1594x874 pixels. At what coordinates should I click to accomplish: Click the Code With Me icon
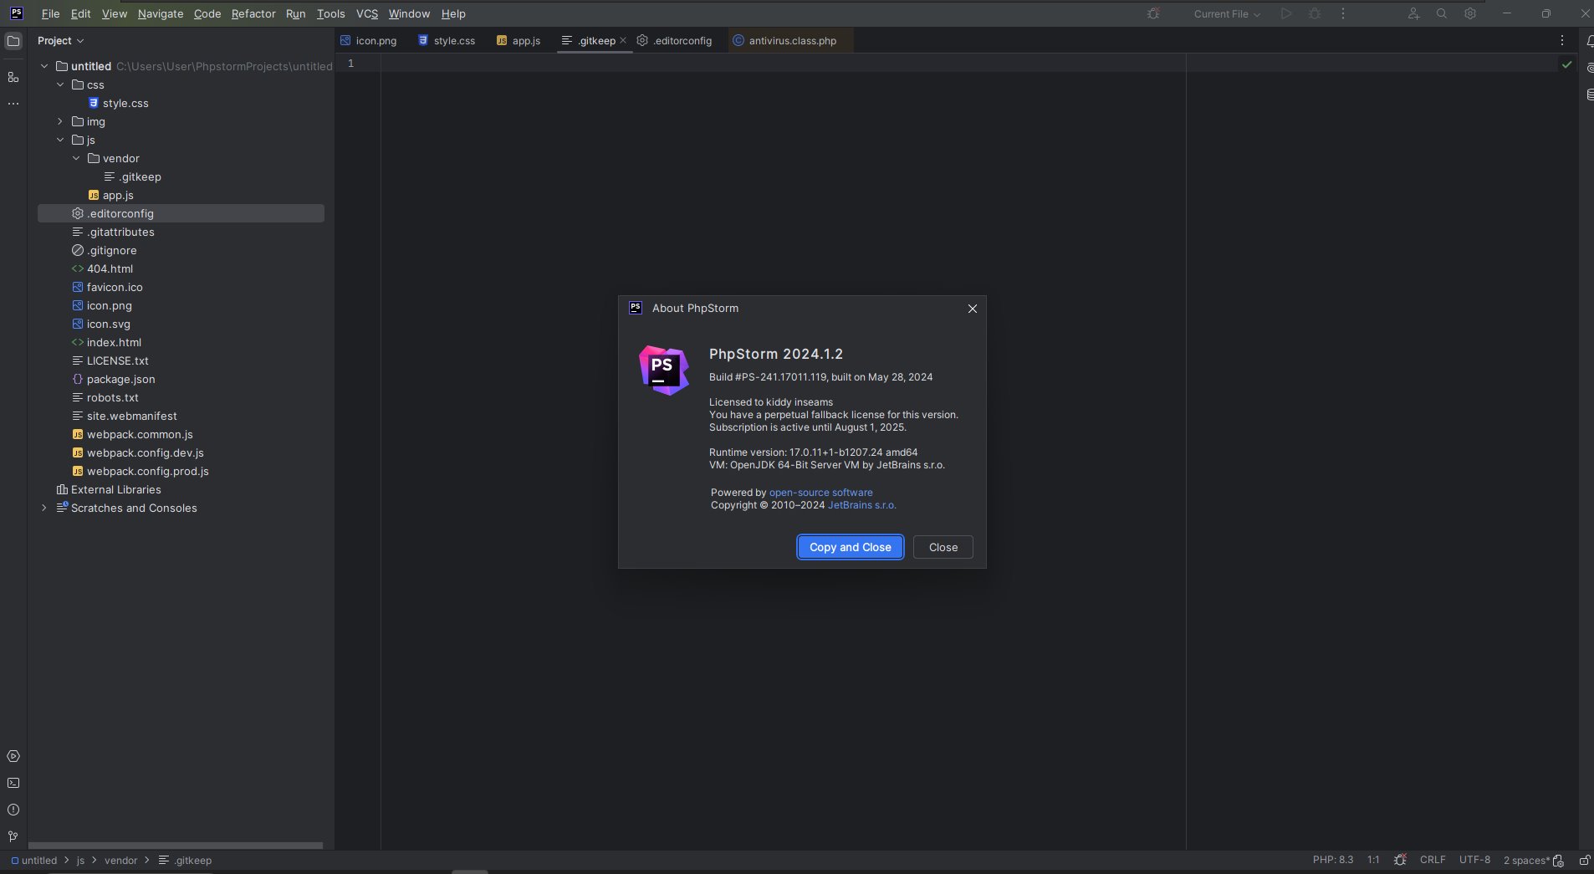(x=1413, y=14)
